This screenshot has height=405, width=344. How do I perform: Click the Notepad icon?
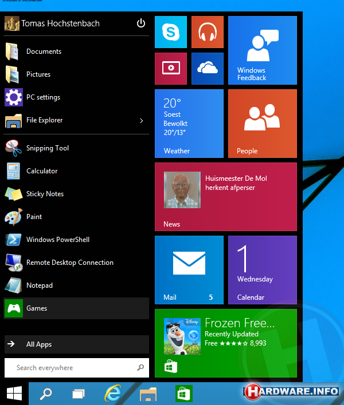14,285
